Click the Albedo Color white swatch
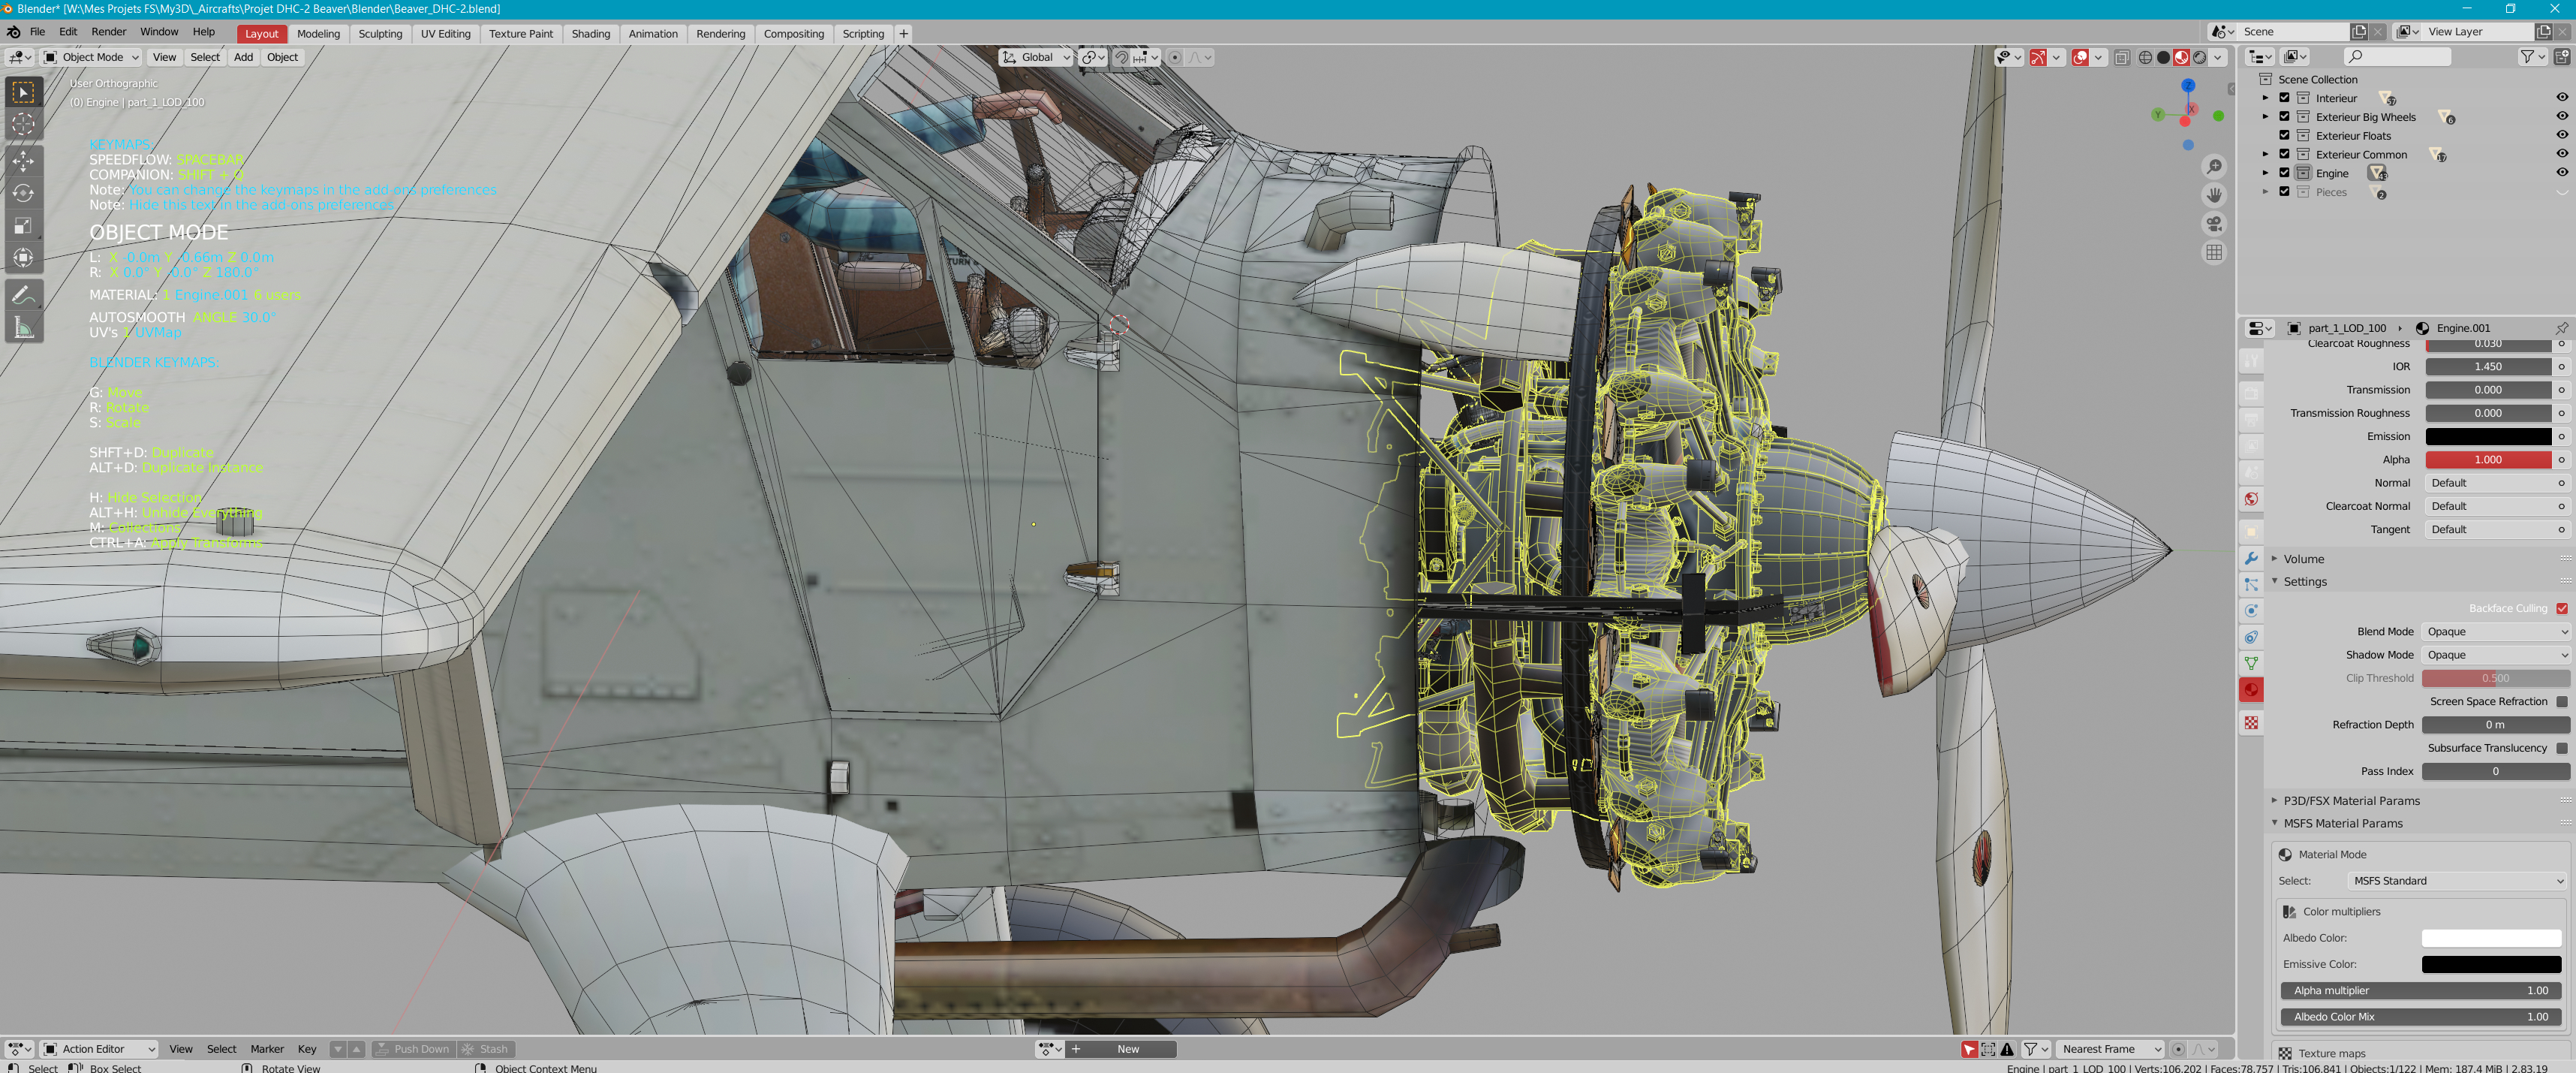The image size is (2576, 1073). point(2491,938)
